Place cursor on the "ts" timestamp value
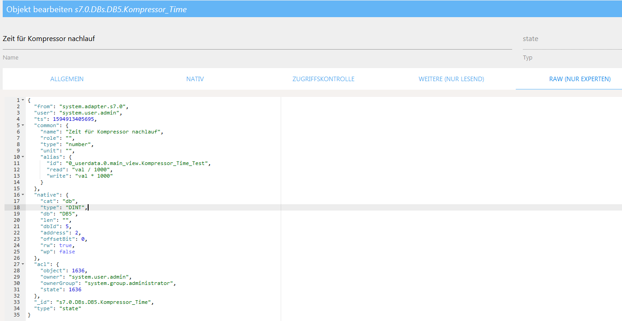Viewport: 622px width, 321px height. tap(75, 119)
